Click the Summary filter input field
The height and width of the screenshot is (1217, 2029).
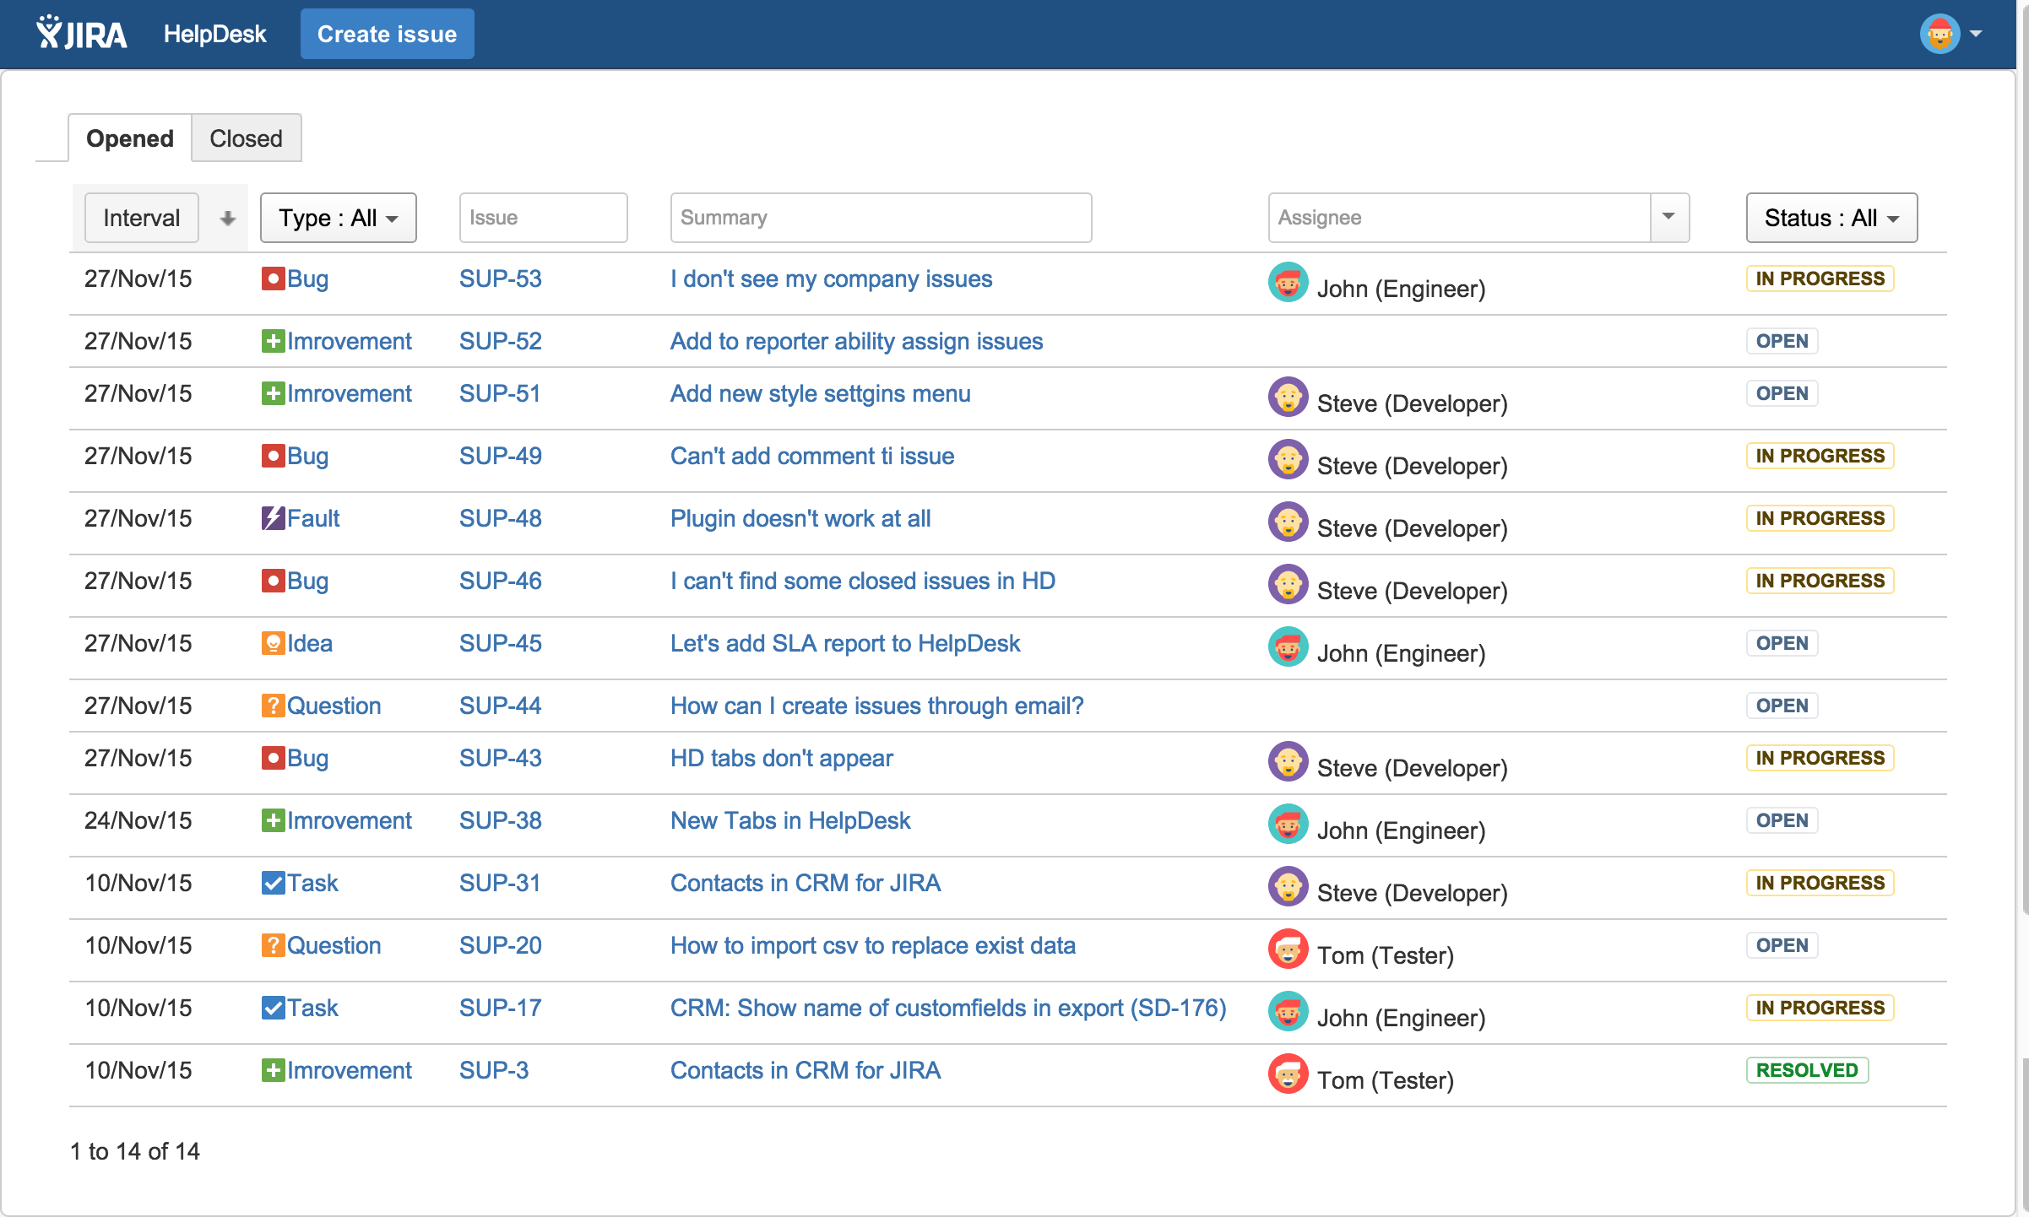[880, 218]
